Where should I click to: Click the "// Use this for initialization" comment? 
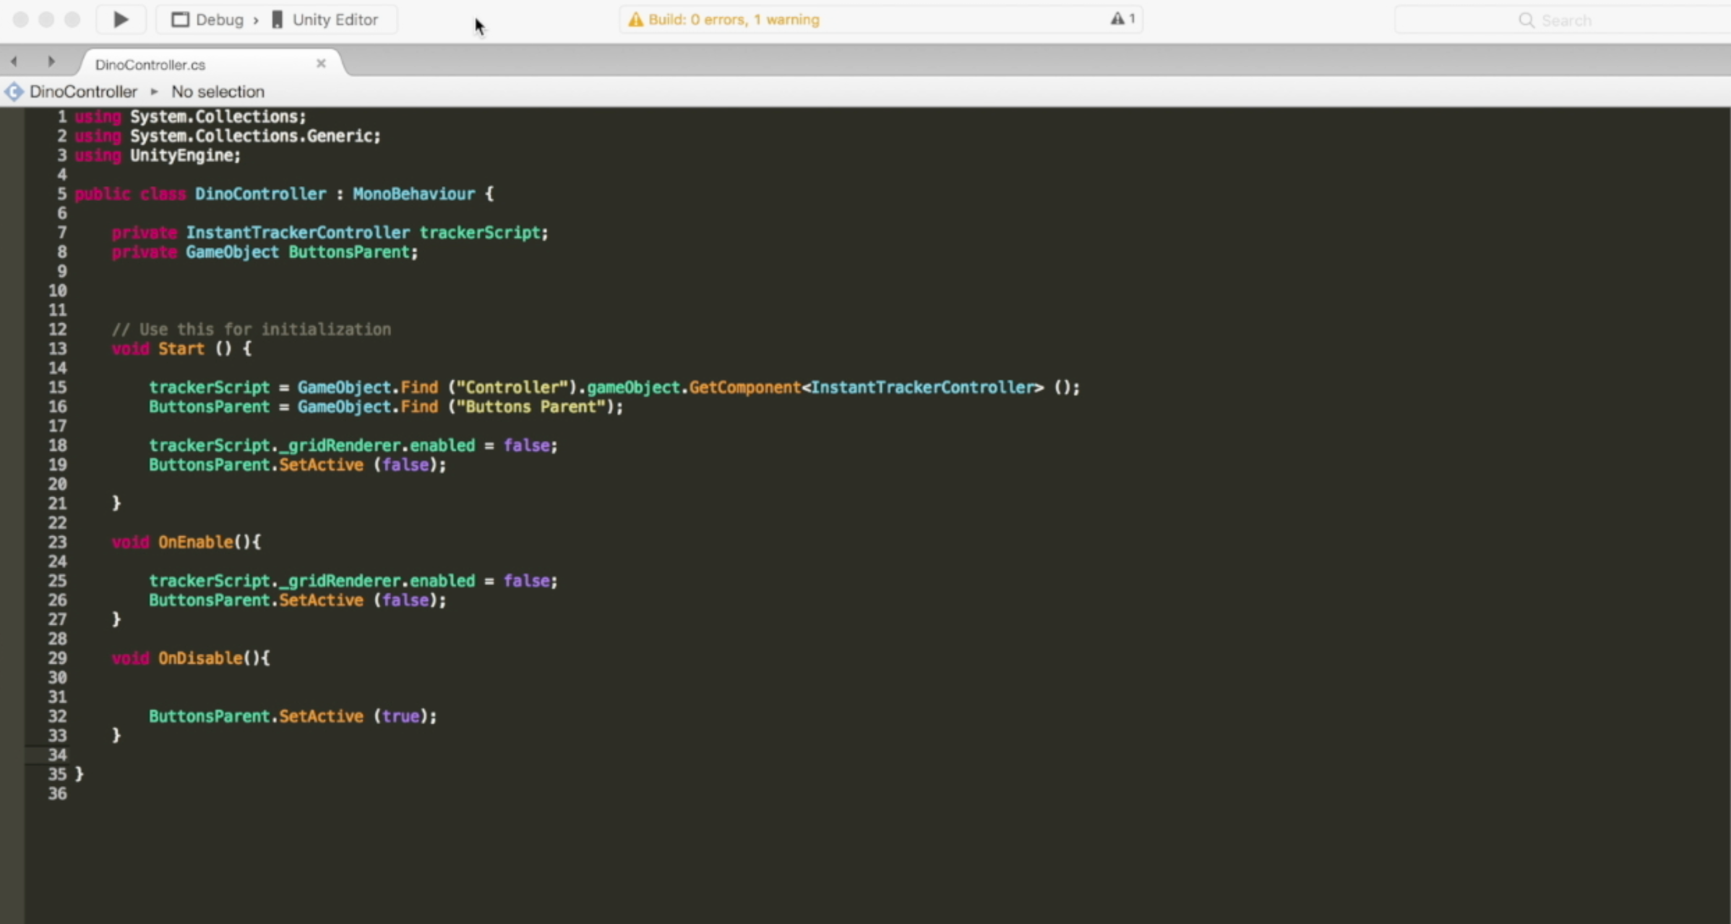tap(251, 329)
